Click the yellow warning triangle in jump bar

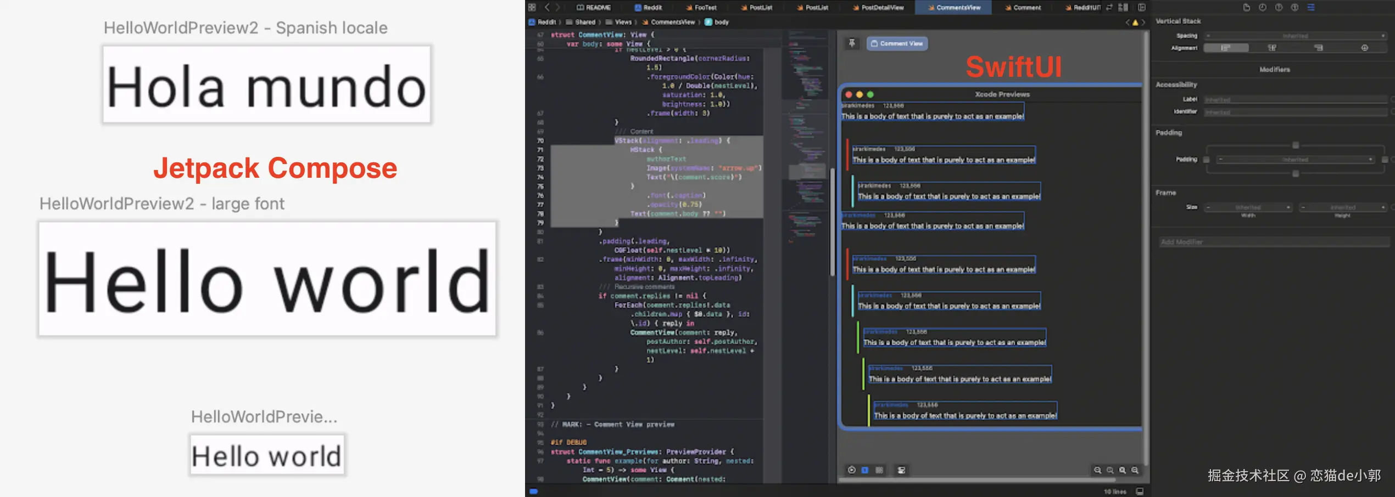[1135, 22]
